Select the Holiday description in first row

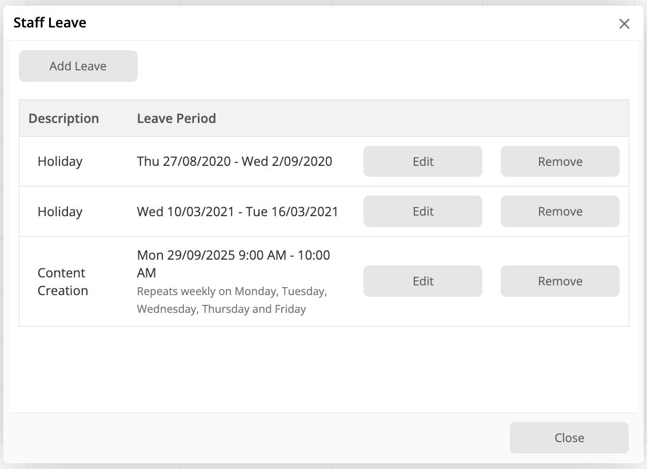tap(60, 162)
